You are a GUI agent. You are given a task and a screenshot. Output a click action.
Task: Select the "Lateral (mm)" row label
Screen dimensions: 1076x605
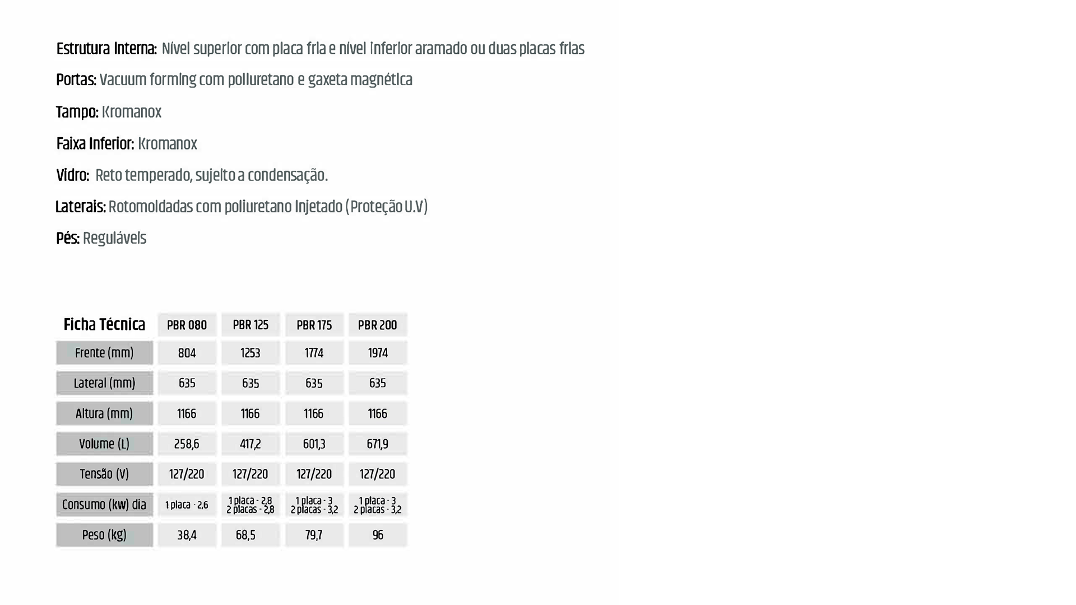coord(104,383)
